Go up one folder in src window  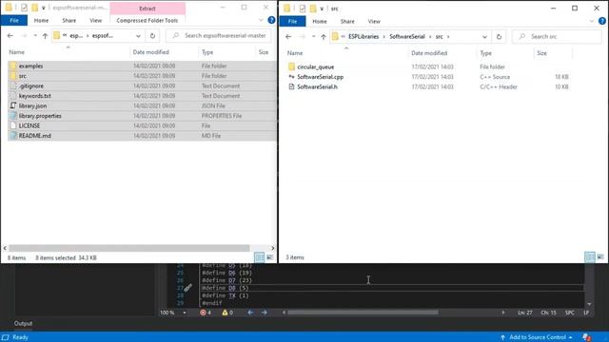tap(324, 37)
